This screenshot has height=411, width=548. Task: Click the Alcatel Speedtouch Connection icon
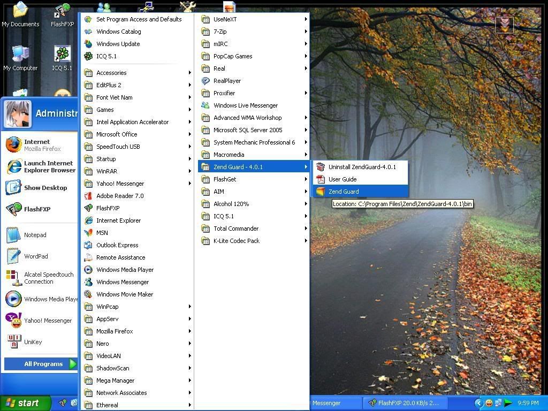[13, 278]
